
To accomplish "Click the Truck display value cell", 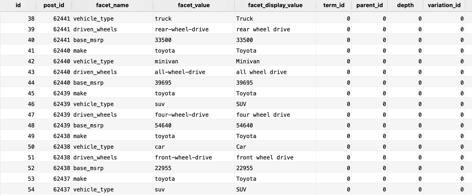I will 244,19.
